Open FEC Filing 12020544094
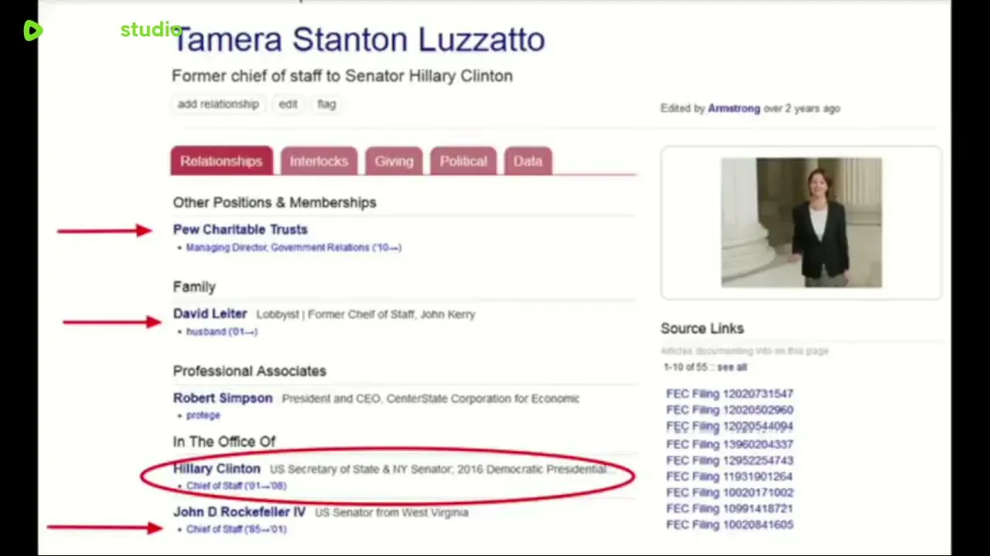Screen dimensions: 990x556 (729, 426)
